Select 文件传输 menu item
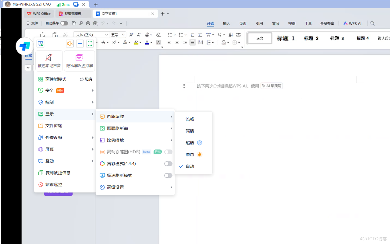The height and width of the screenshot is (244, 390). [54, 126]
